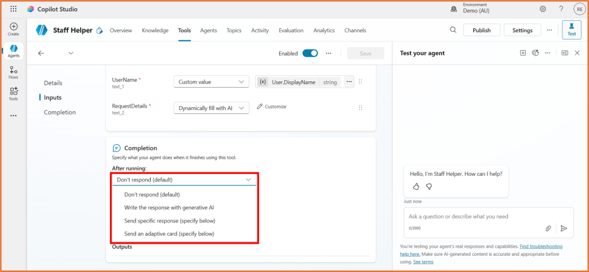Open the Find troubleshooting help link
Screen dimensions: 589x272
coord(541,247)
